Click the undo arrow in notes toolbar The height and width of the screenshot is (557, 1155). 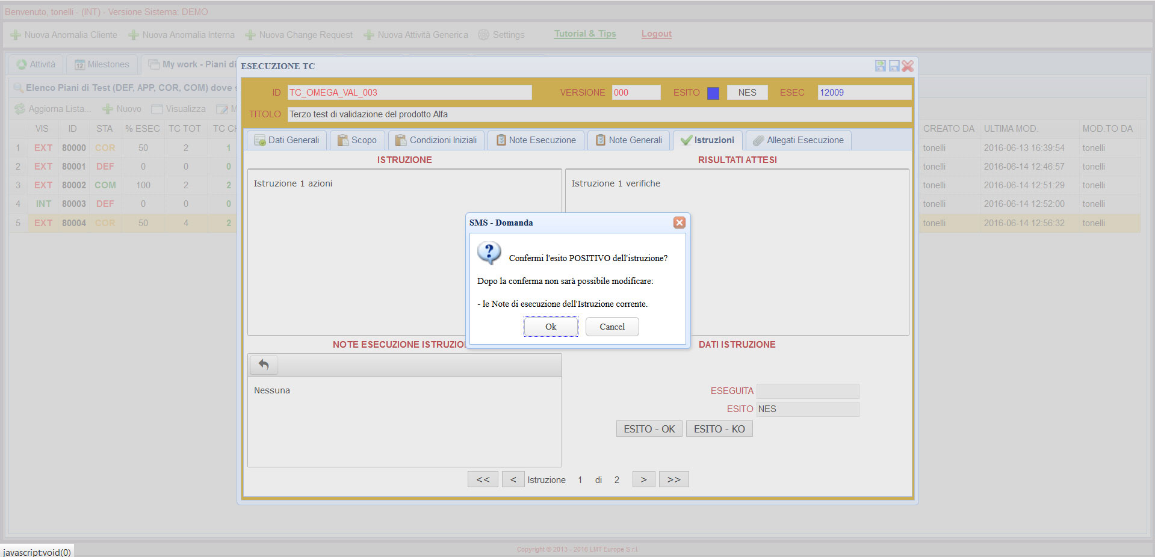(264, 365)
